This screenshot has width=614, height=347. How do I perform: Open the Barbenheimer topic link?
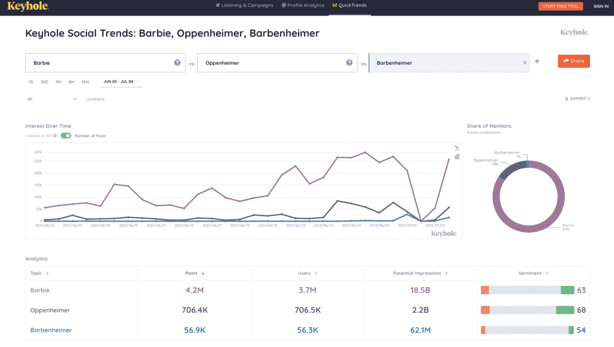tap(51, 330)
